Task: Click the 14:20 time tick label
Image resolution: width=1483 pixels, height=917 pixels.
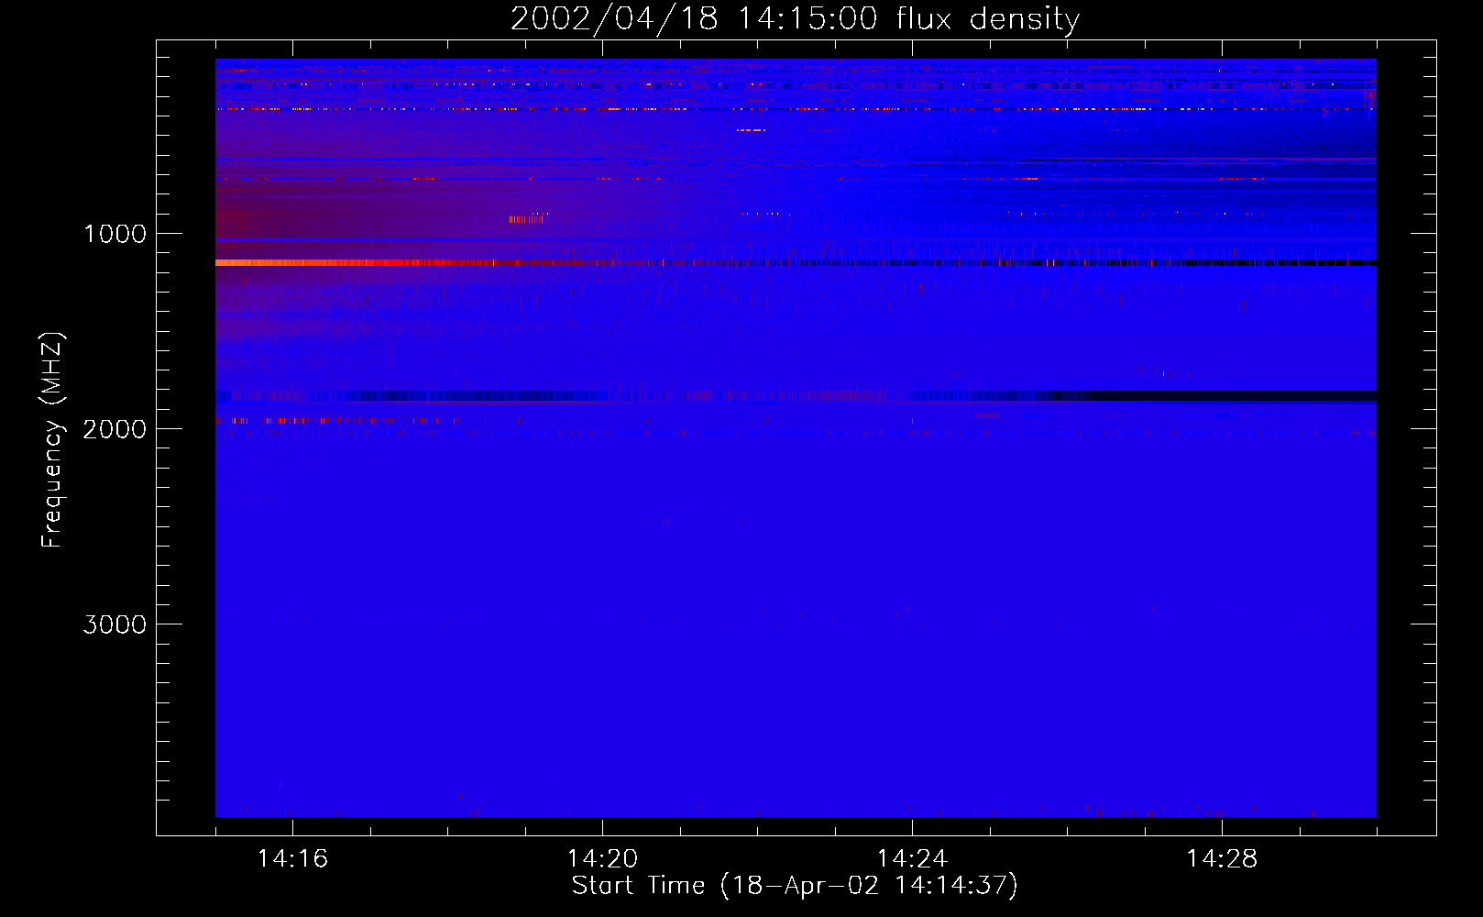Action: pyautogui.click(x=602, y=858)
